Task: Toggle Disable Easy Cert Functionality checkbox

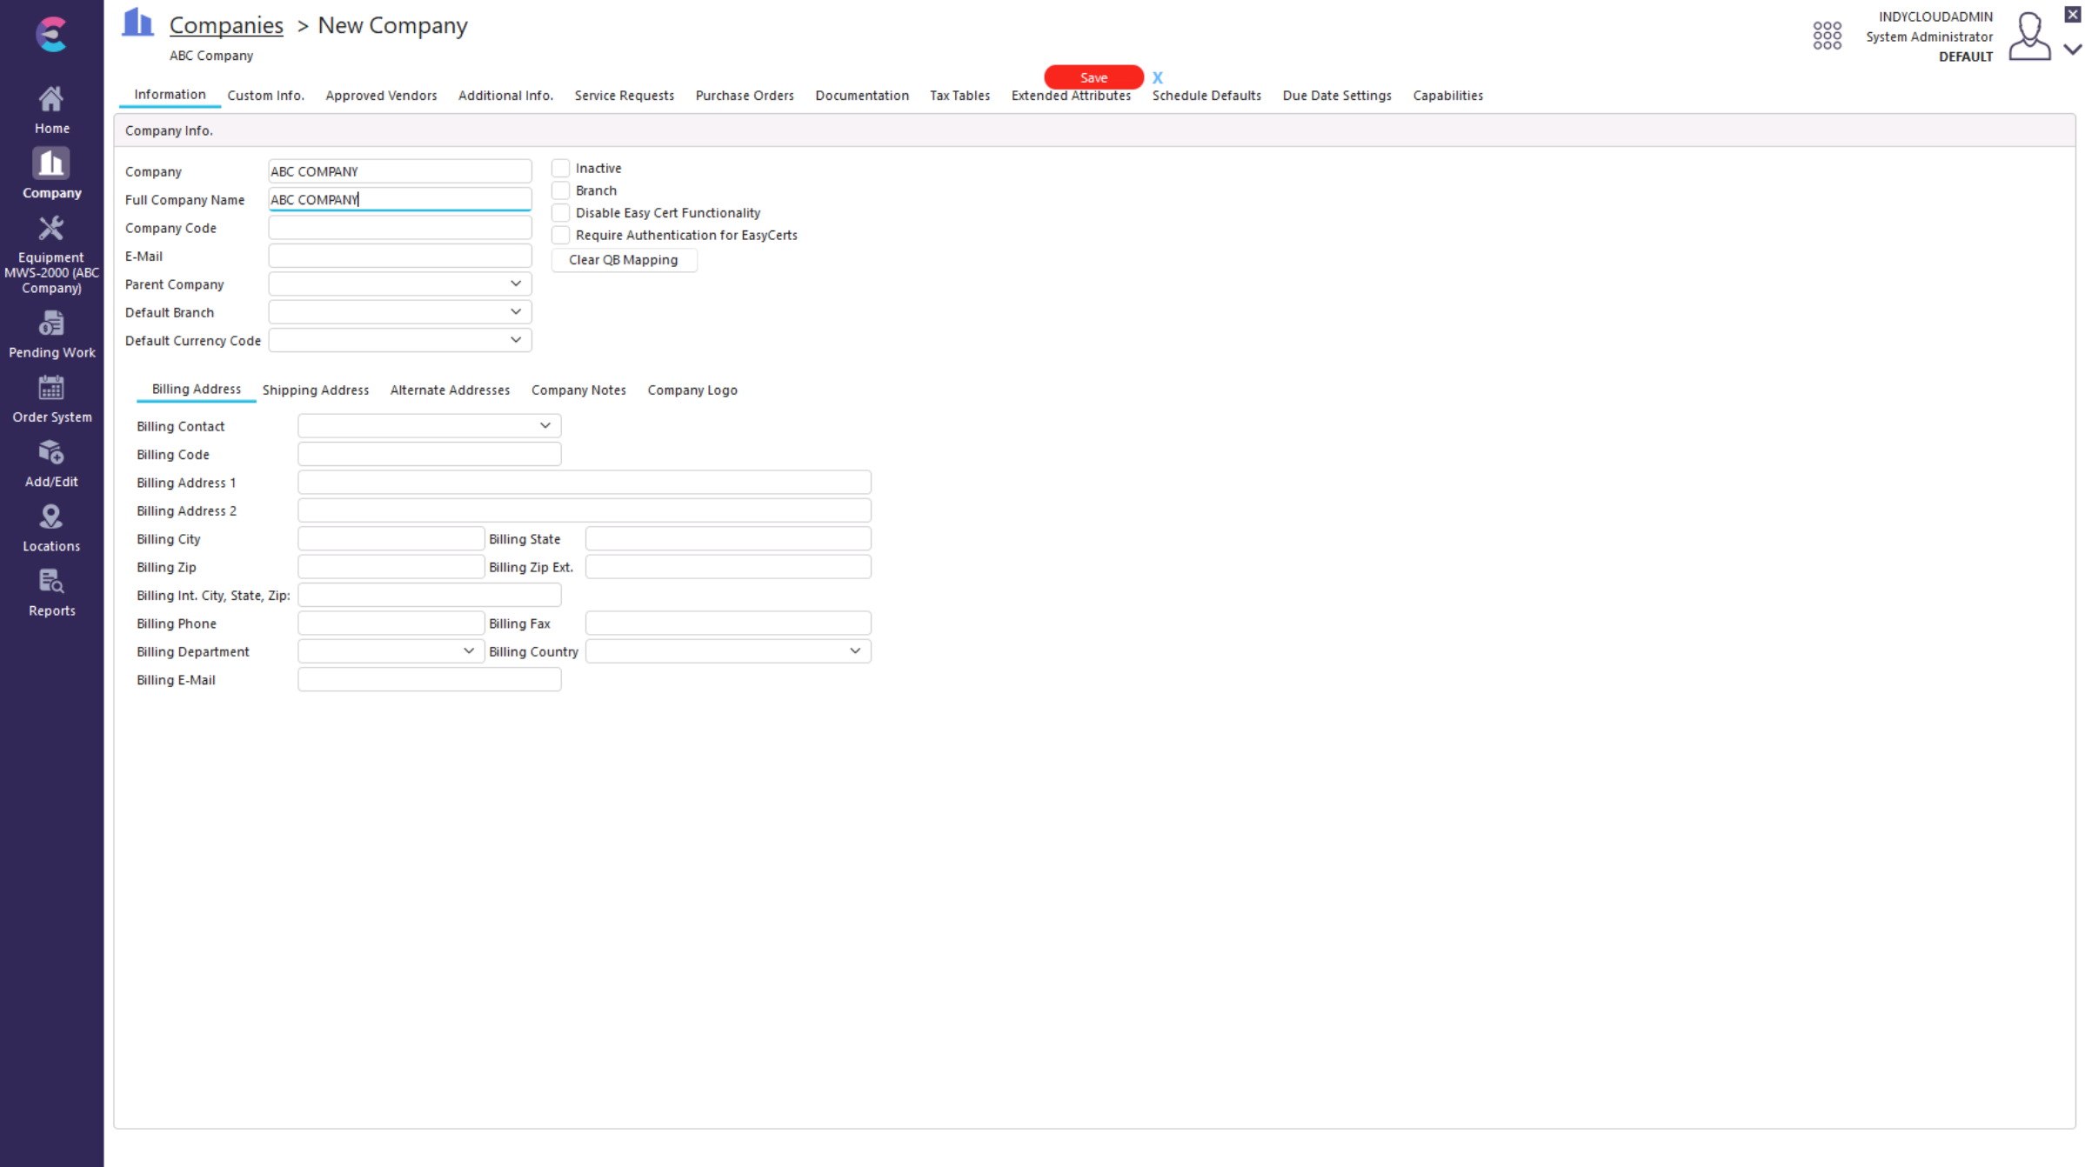Action: point(561,213)
